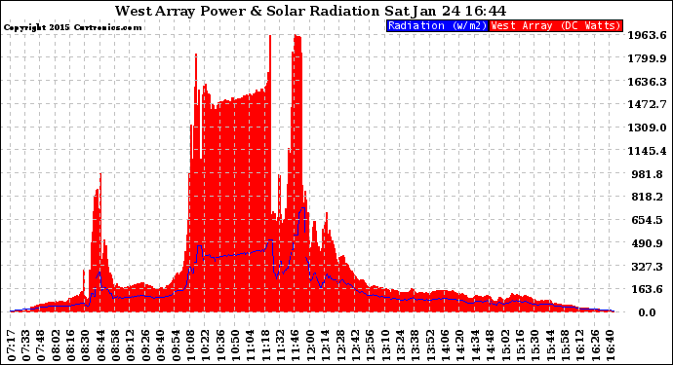This screenshot has width=673, height=365.
Task: Click the 327.3 y-axis label
Action: (x=649, y=267)
